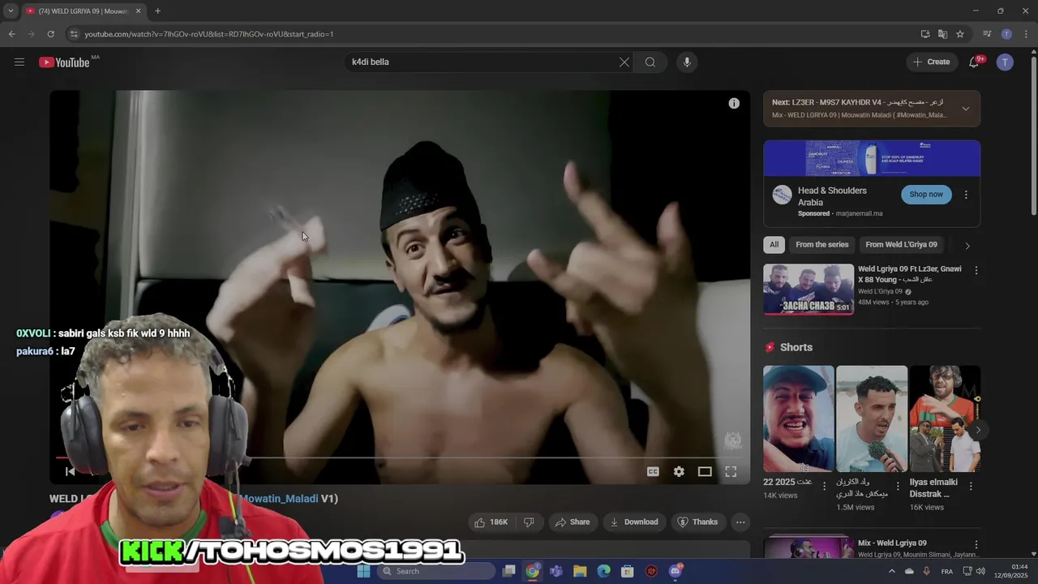Image resolution: width=1038 pixels, height=584 pixels.
Task: Open more actions under the video
Action: [x=740, y=522]
